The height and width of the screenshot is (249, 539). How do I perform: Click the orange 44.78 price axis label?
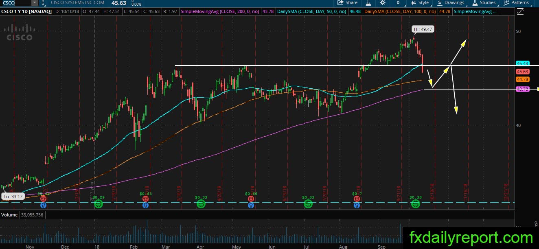click(522, 79)
